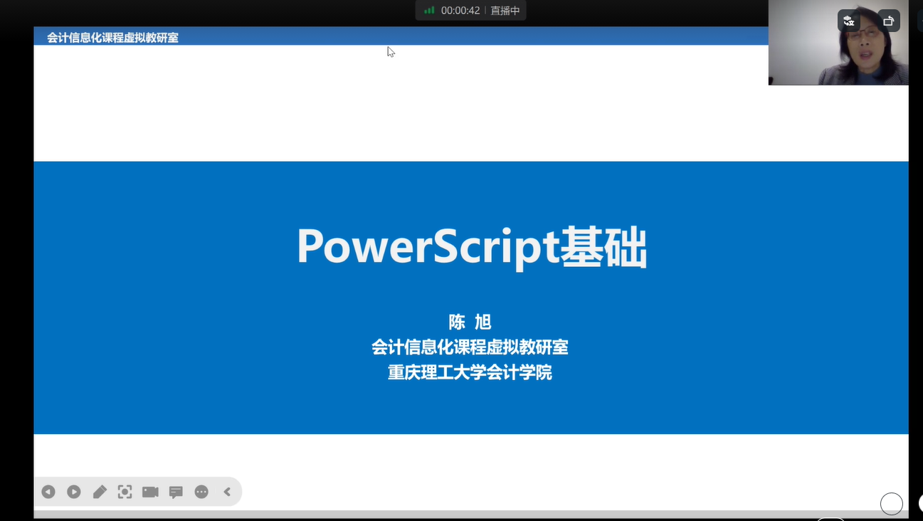
Task: Click the 会计信息化课程虚拟教研室 header at top-left
Action: point(112,38)
